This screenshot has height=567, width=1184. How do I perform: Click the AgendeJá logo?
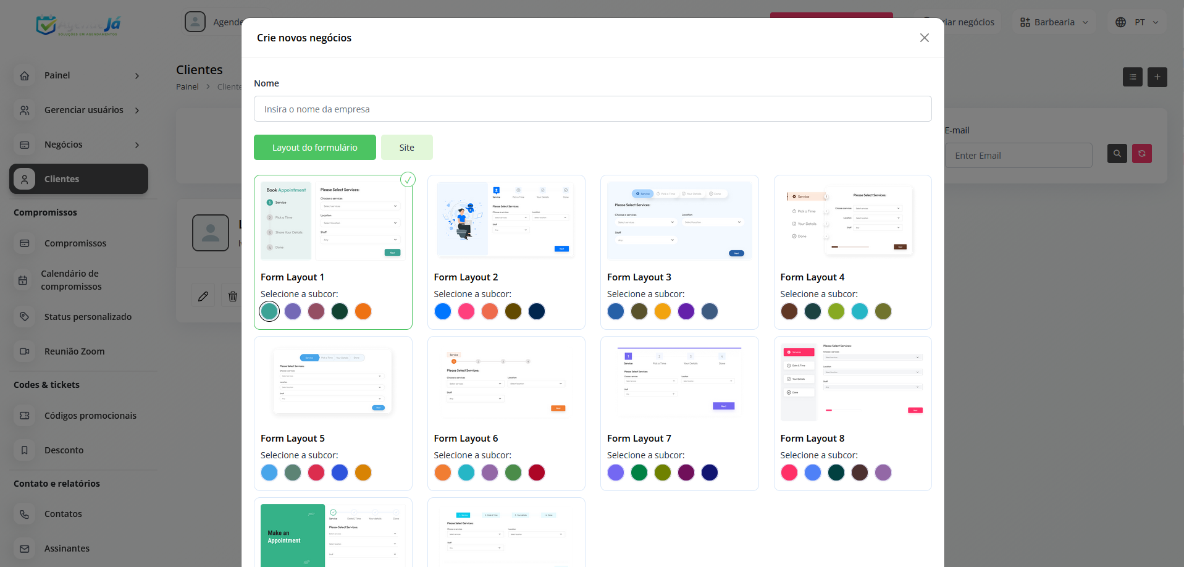pos(78,25)
